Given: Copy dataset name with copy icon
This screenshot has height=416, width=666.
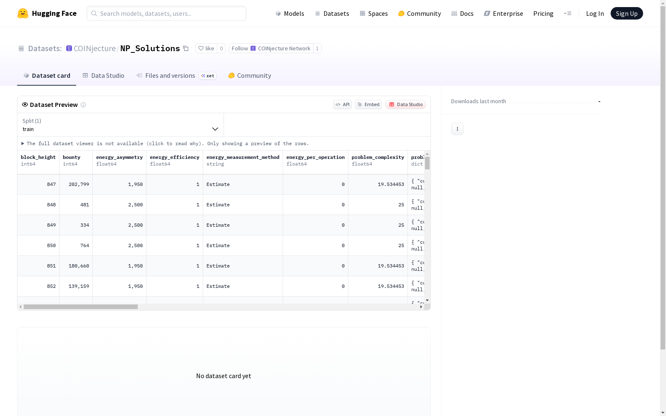Looking at the screenshot, I should (186, 49).
